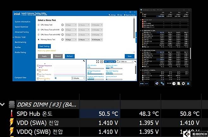Select the CPU Stress Test option
Screen dimensions: 208x137
pos(39,25)
